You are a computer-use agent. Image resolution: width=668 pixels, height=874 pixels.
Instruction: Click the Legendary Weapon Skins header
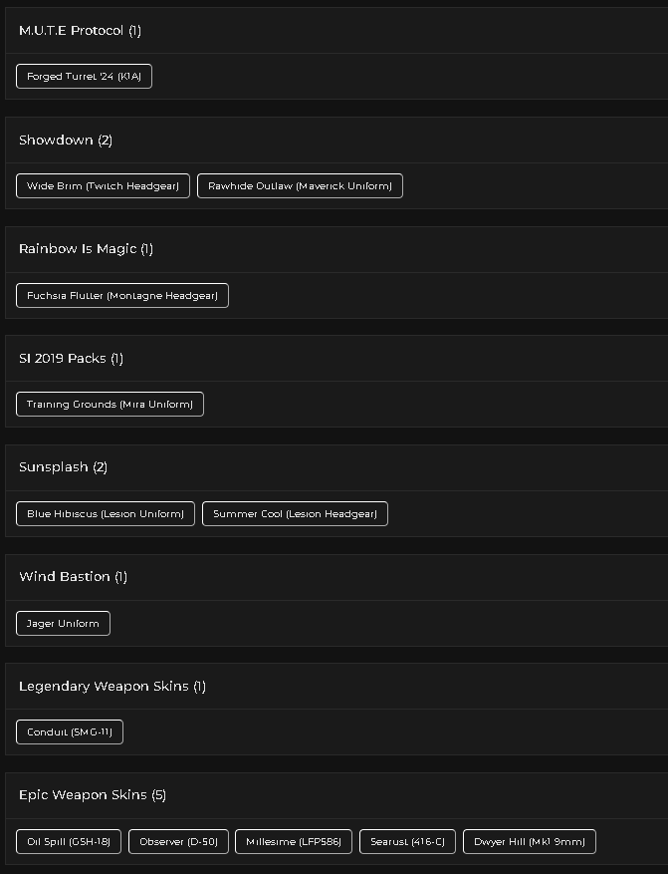click(x=336, y=687)
